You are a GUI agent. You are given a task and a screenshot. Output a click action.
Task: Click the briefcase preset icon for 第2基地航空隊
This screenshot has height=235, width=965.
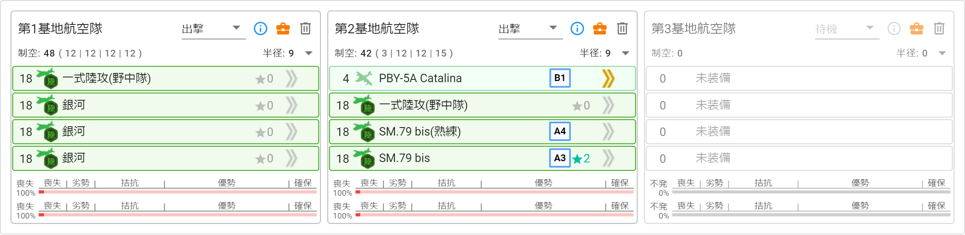point(600,28)
